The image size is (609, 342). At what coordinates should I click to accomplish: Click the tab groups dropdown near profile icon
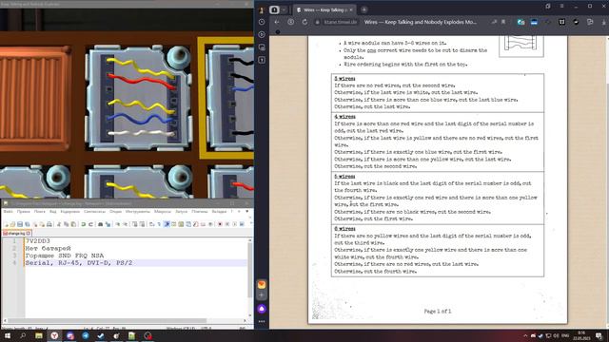pos(284,9)
